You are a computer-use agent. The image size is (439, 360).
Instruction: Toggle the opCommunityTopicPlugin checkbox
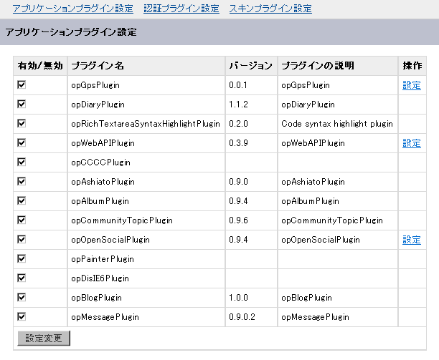22,220
